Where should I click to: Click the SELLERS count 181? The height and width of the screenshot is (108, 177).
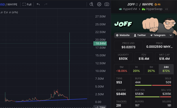point(169,105)
